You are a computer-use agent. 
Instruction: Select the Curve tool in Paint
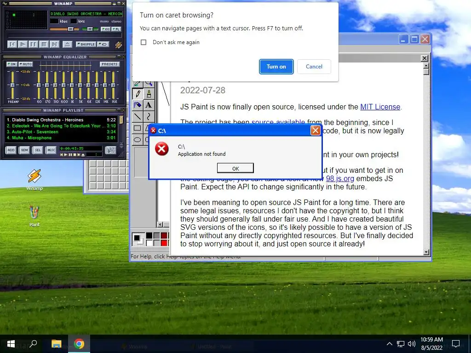[149, 116]
